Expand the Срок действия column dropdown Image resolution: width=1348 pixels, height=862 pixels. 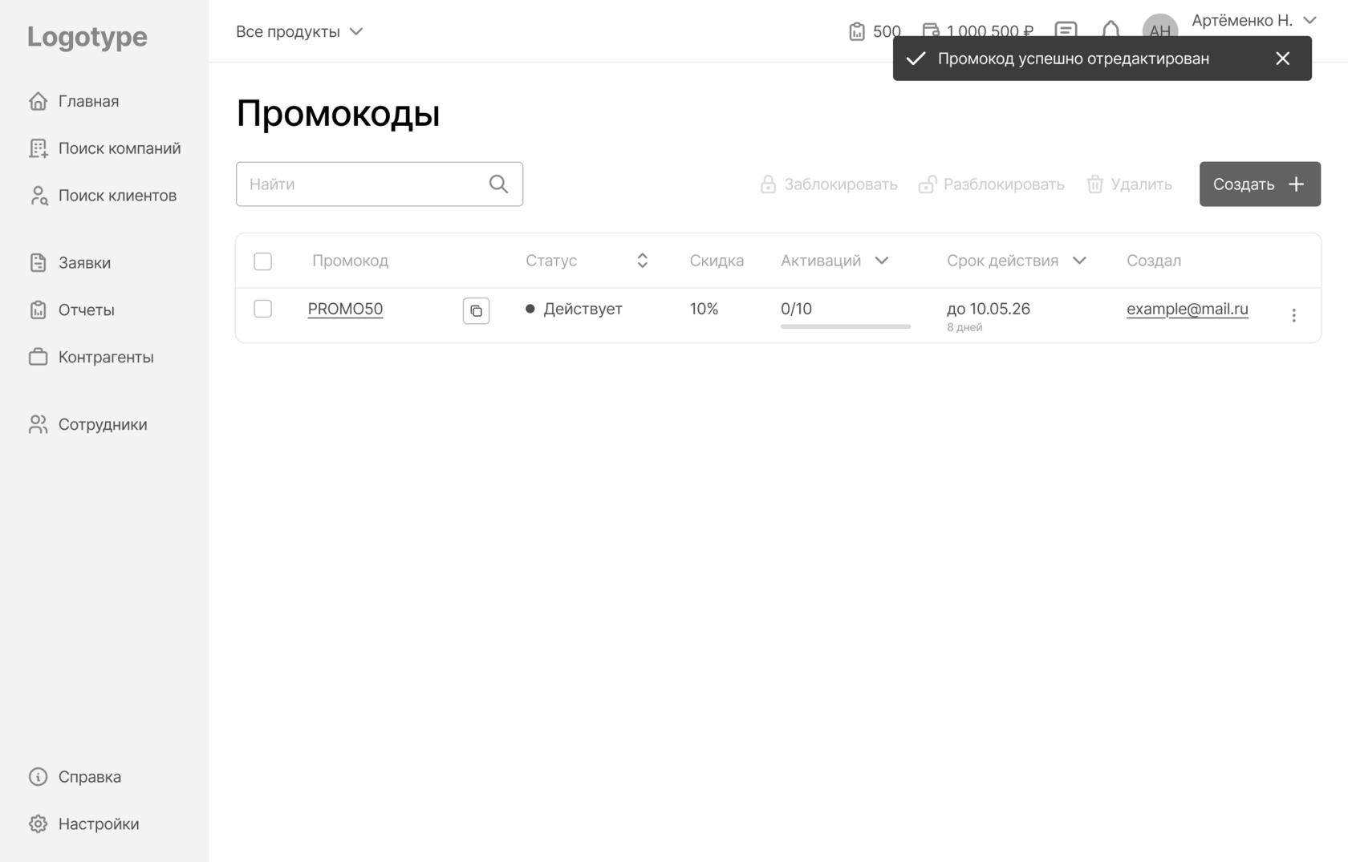tap(1079, 261)
